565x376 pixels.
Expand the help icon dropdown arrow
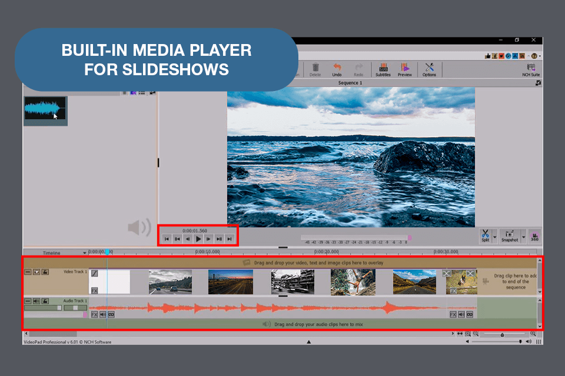pyautogui.click(x=540, y=56)
